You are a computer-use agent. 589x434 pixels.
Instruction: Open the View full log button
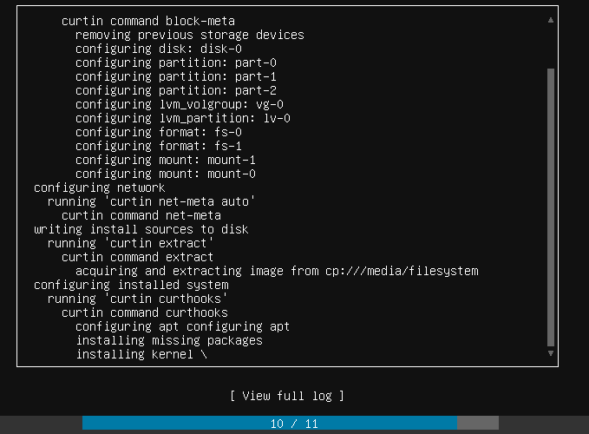tap(287, 396)
